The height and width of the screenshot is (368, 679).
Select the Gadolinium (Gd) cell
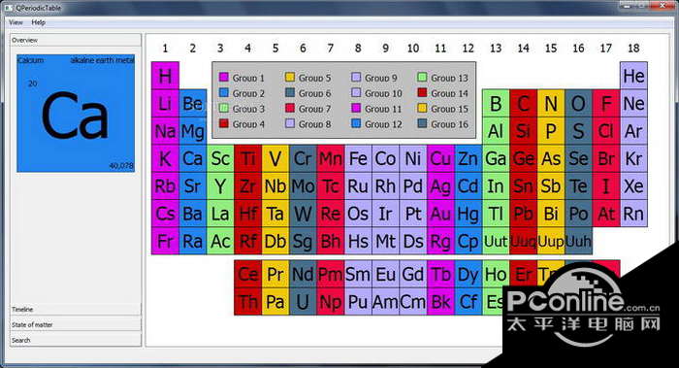click(x=413, y=274)
